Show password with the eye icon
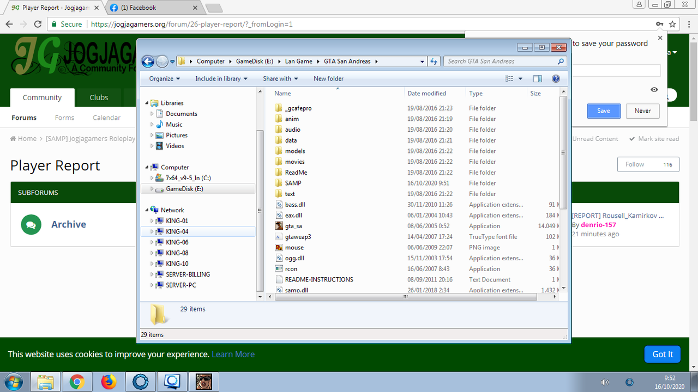Viewport: 698px width, 392px height. pos(654,90)
